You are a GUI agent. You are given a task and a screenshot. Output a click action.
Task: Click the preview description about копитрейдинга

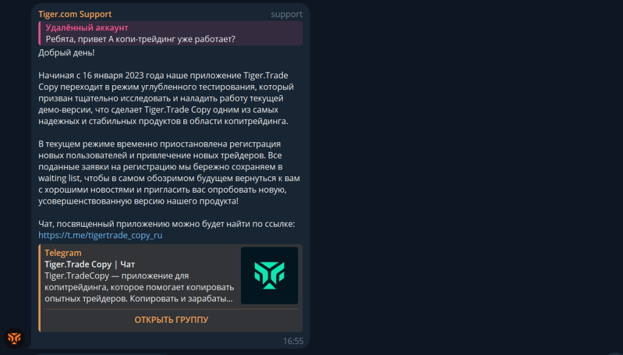[x=139, y=287]
